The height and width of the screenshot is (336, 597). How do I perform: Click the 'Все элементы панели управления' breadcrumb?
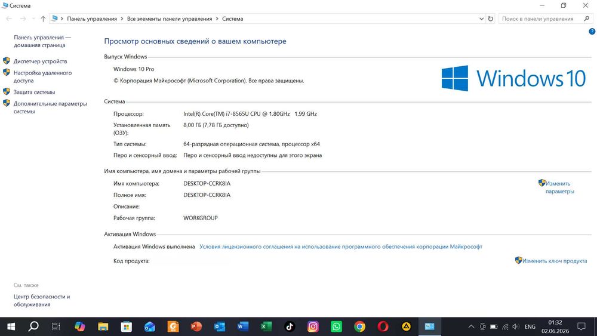(x=170, y=19)
